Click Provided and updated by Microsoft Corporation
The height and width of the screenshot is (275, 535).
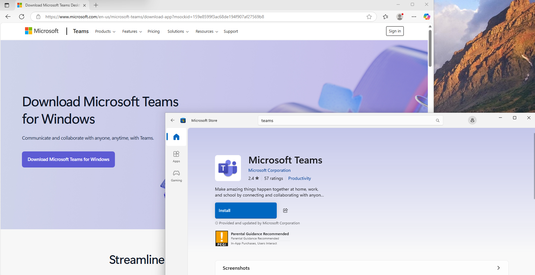pyautogui.click(x=259, y=223)
